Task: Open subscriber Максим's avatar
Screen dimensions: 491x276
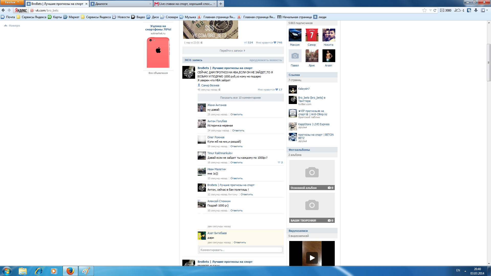Action: (x=295, y=35)
